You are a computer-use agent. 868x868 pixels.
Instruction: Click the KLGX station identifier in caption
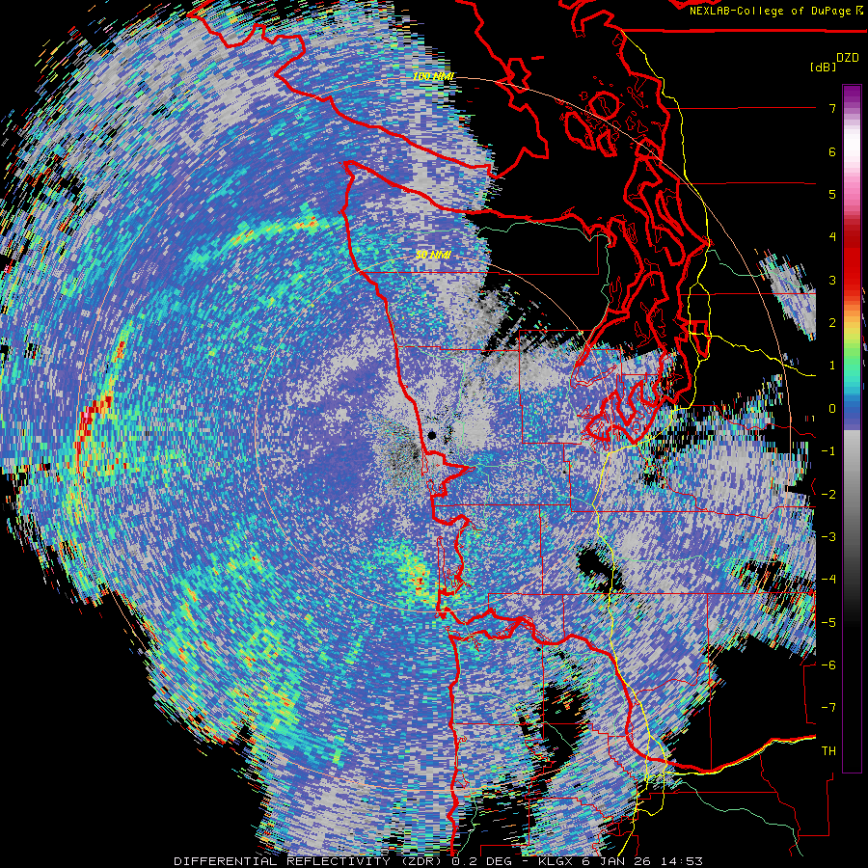pyautogui.click(x=557, y=861)
